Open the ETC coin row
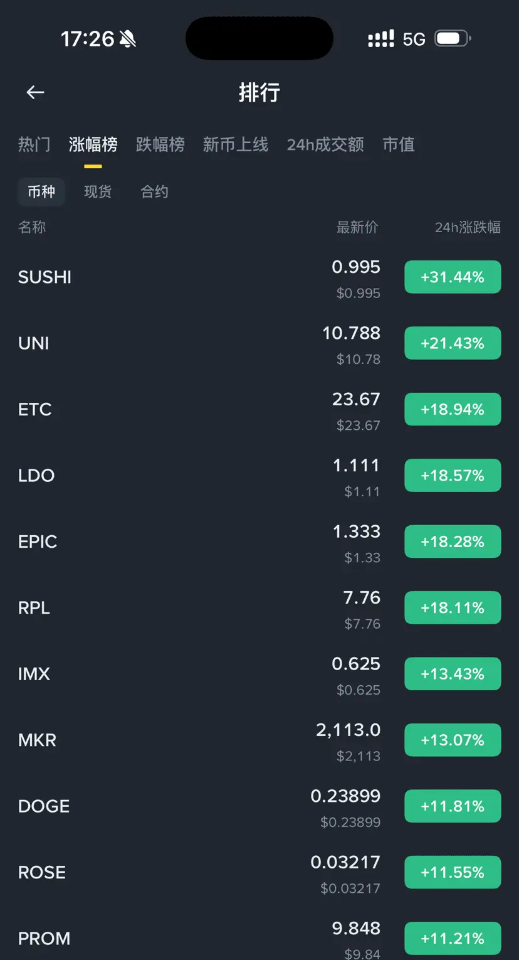The image size is (519, 960). (259, 410)
